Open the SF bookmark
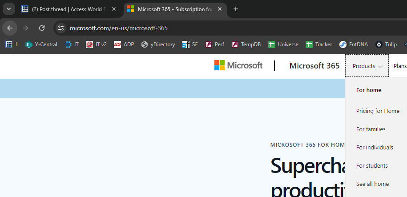The height and width of the screenshot is (197, 407). [190, 44]
